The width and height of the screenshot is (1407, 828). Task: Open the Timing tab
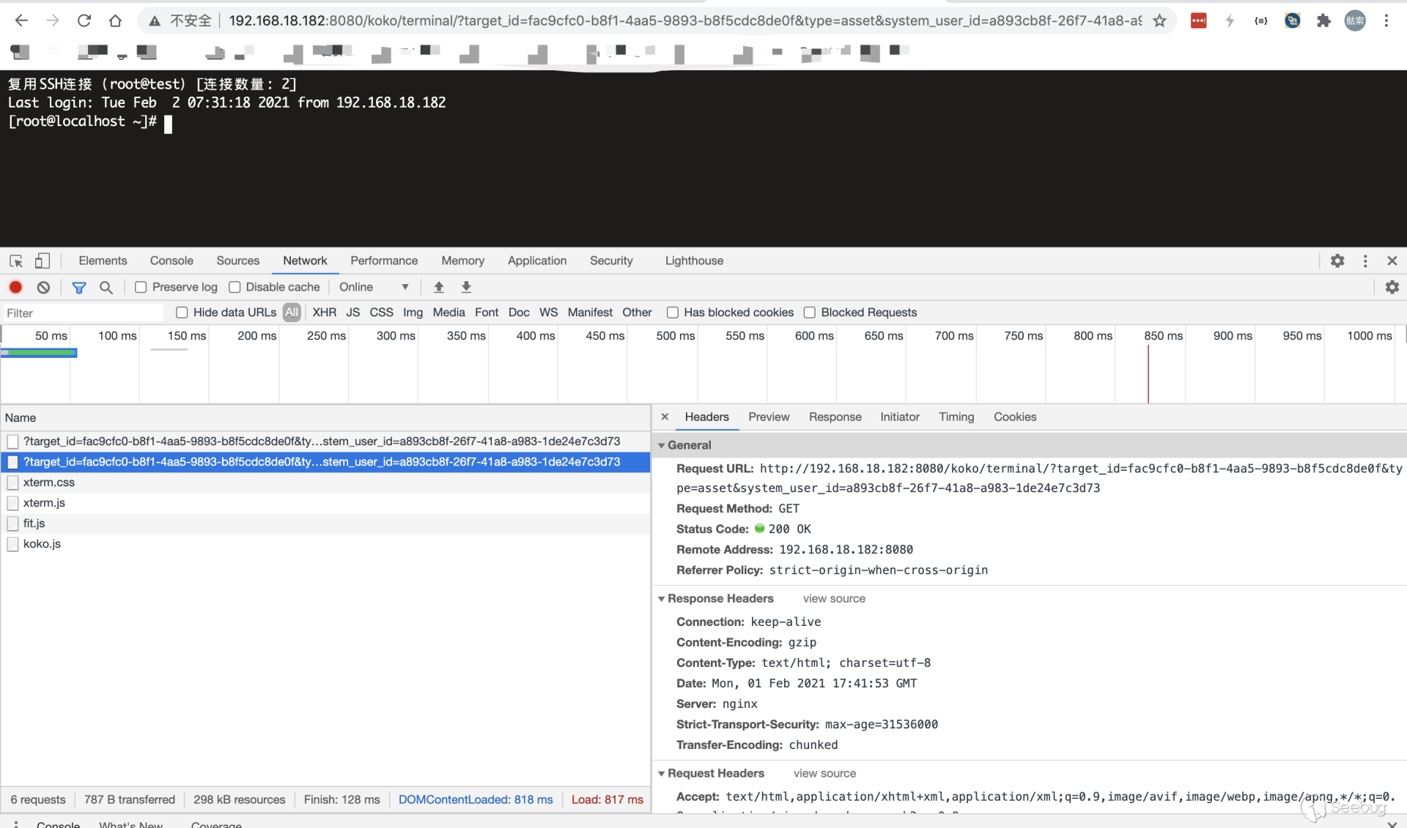tap(956, 417)
